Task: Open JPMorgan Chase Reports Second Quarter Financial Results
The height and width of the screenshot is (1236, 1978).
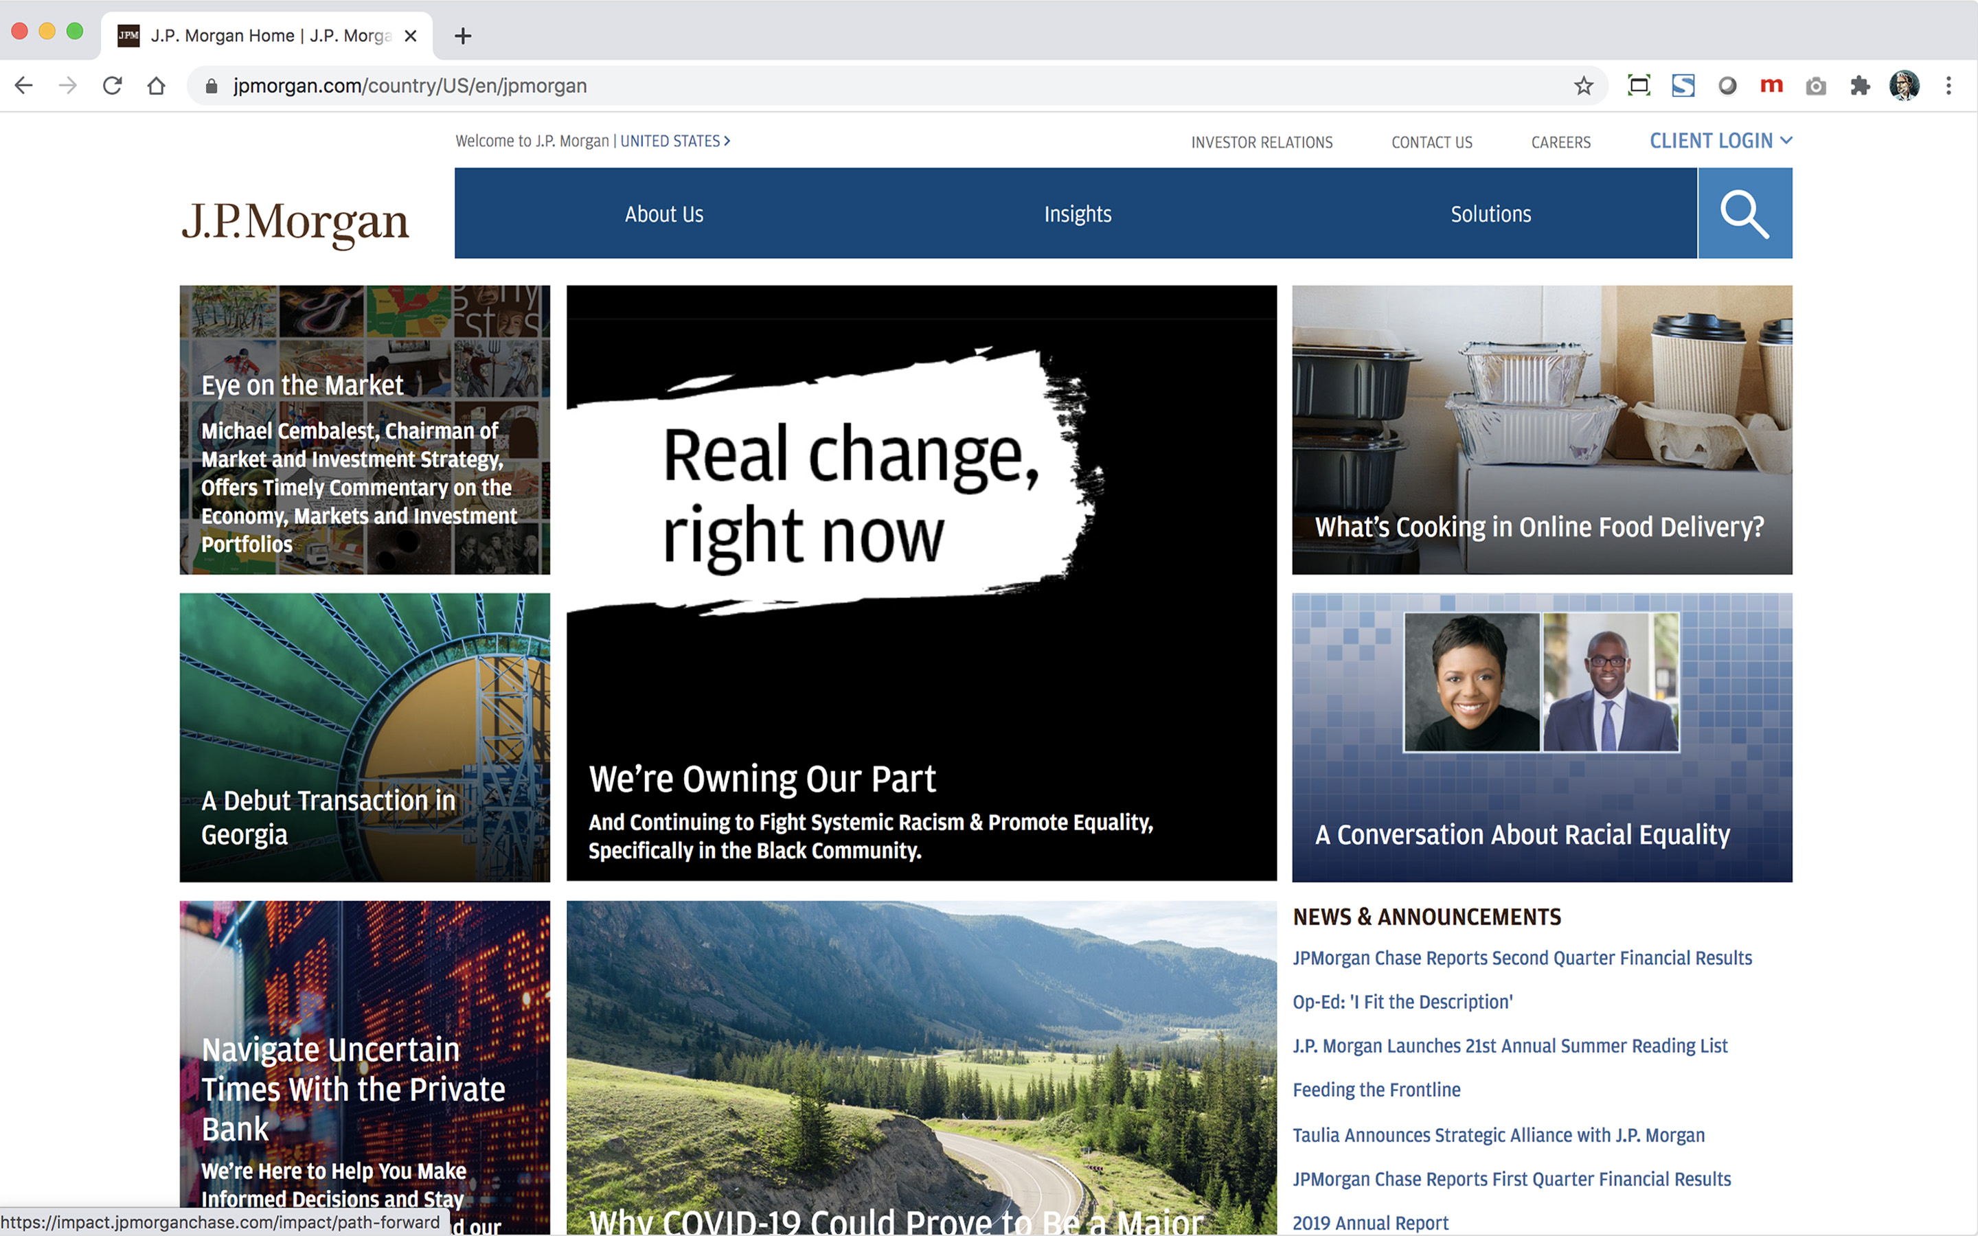Action: click(1522, 958)
